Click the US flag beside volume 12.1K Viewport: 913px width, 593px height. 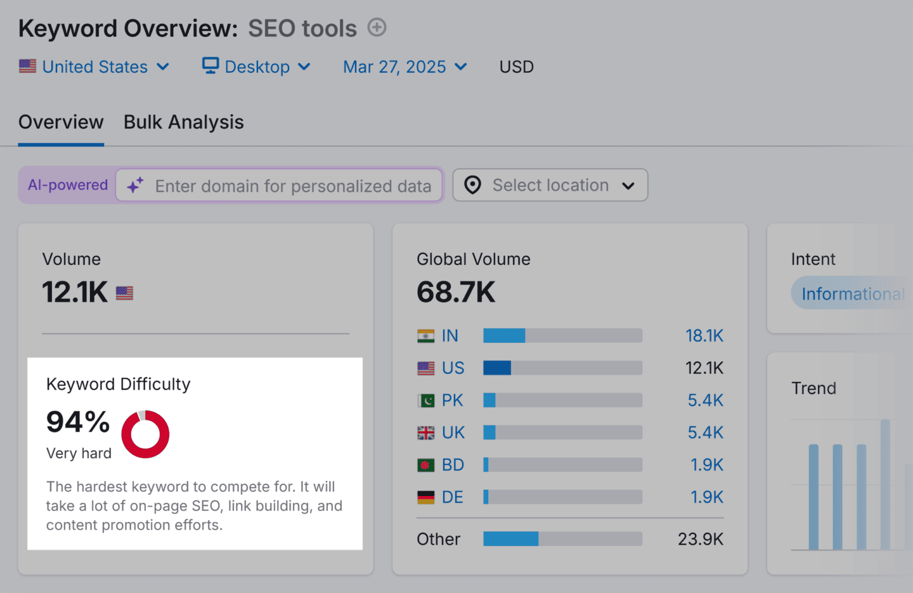(125, 293)
